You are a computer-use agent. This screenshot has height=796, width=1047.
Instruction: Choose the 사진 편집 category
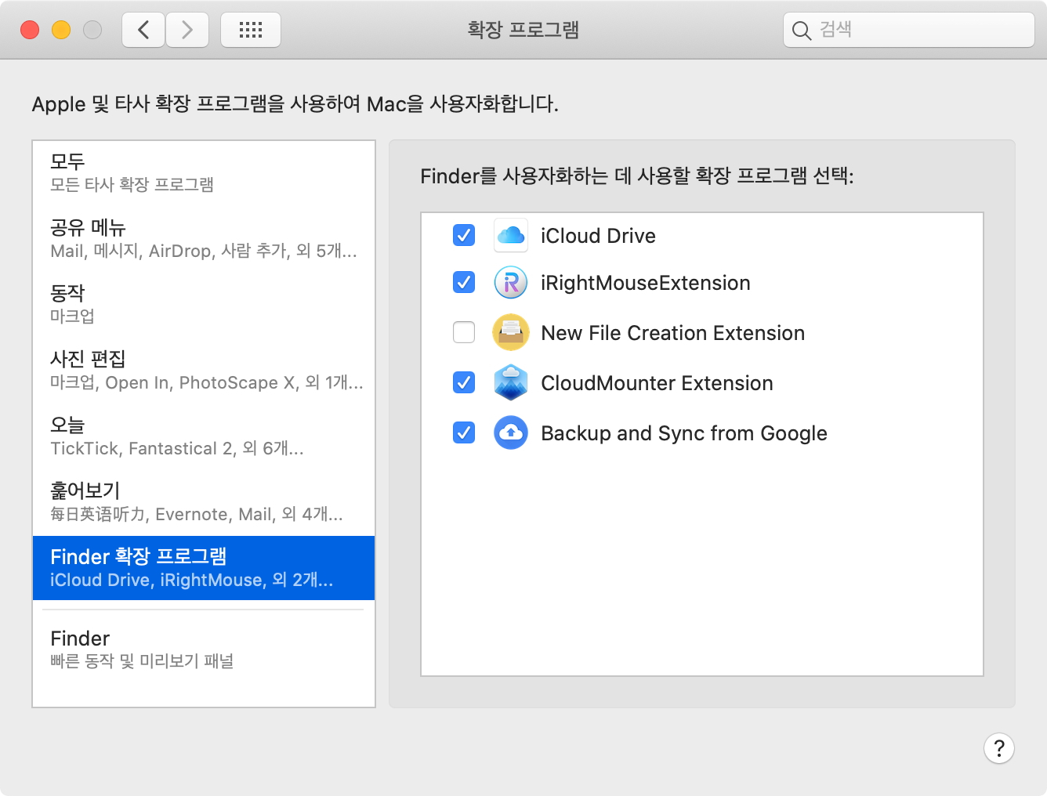pos(204,370)
